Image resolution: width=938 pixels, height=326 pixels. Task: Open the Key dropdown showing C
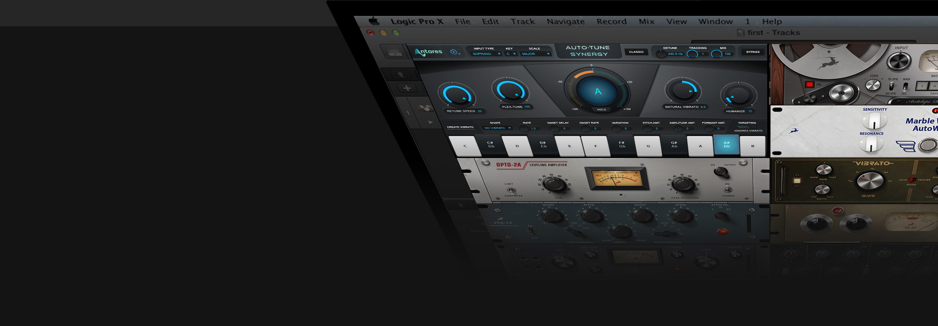pos(511,54)
